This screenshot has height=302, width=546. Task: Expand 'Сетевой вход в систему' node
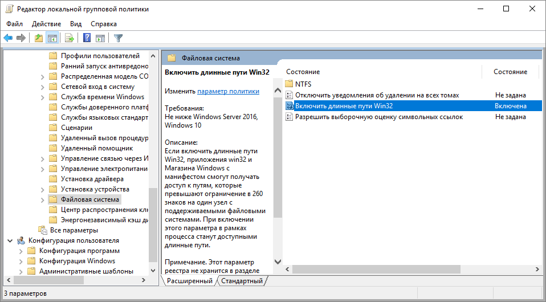pos(43,87)
